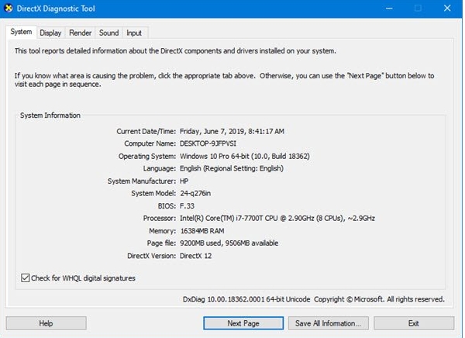Open the Render tab

point(80,33)
